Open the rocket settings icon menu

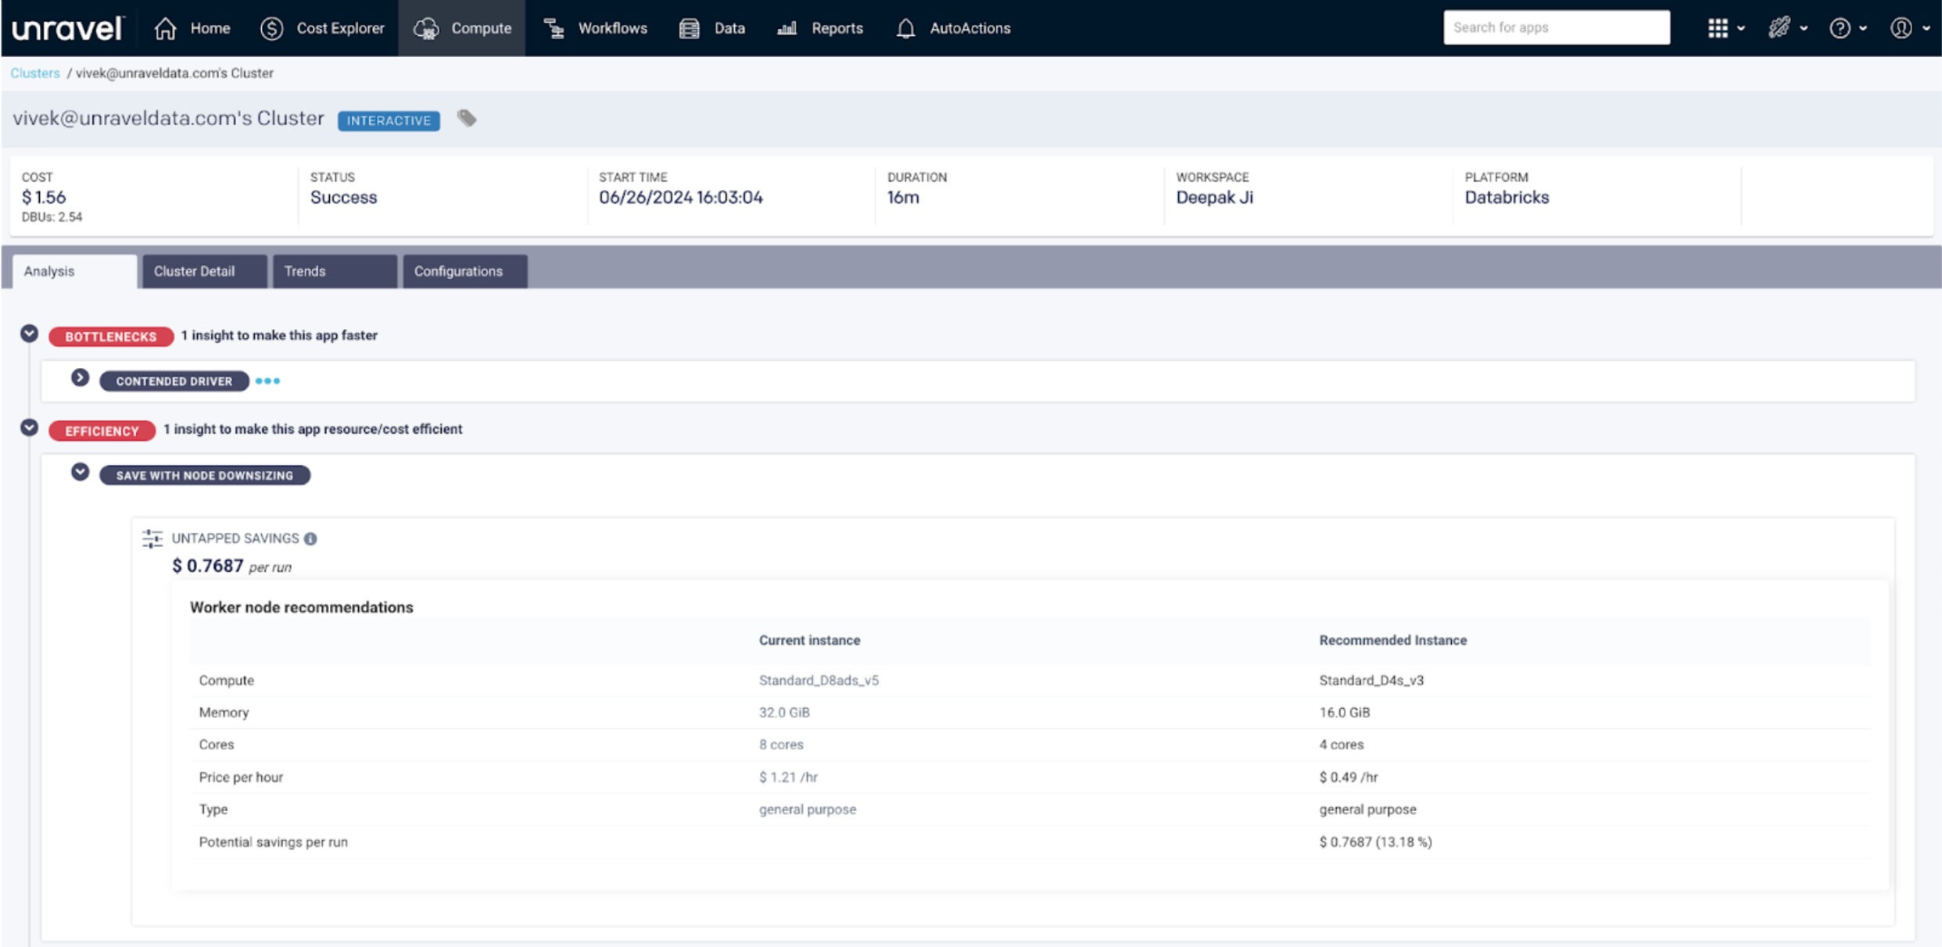coord(1779,28)
